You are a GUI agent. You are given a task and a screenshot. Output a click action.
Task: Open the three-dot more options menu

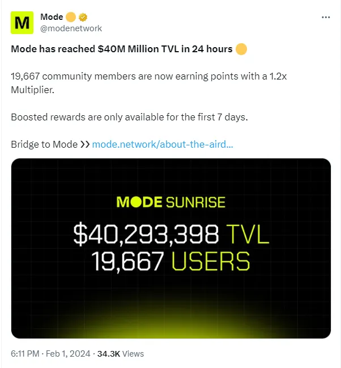pyautogui.click(x=326, y=17)
